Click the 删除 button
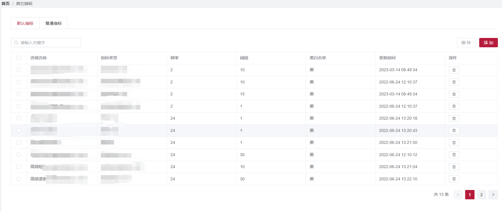This screenshot has height=211, width=502. coord(466,43)
